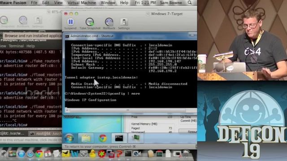Open Spotlight search magnifier icon
The width and height of the screenshot is (287, 161).
190,3
